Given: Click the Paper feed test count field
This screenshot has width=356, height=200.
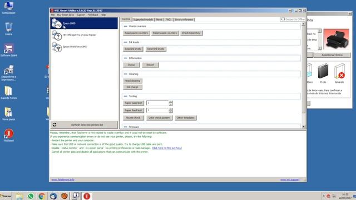Looking at the screenshot, I should point(157,110).
